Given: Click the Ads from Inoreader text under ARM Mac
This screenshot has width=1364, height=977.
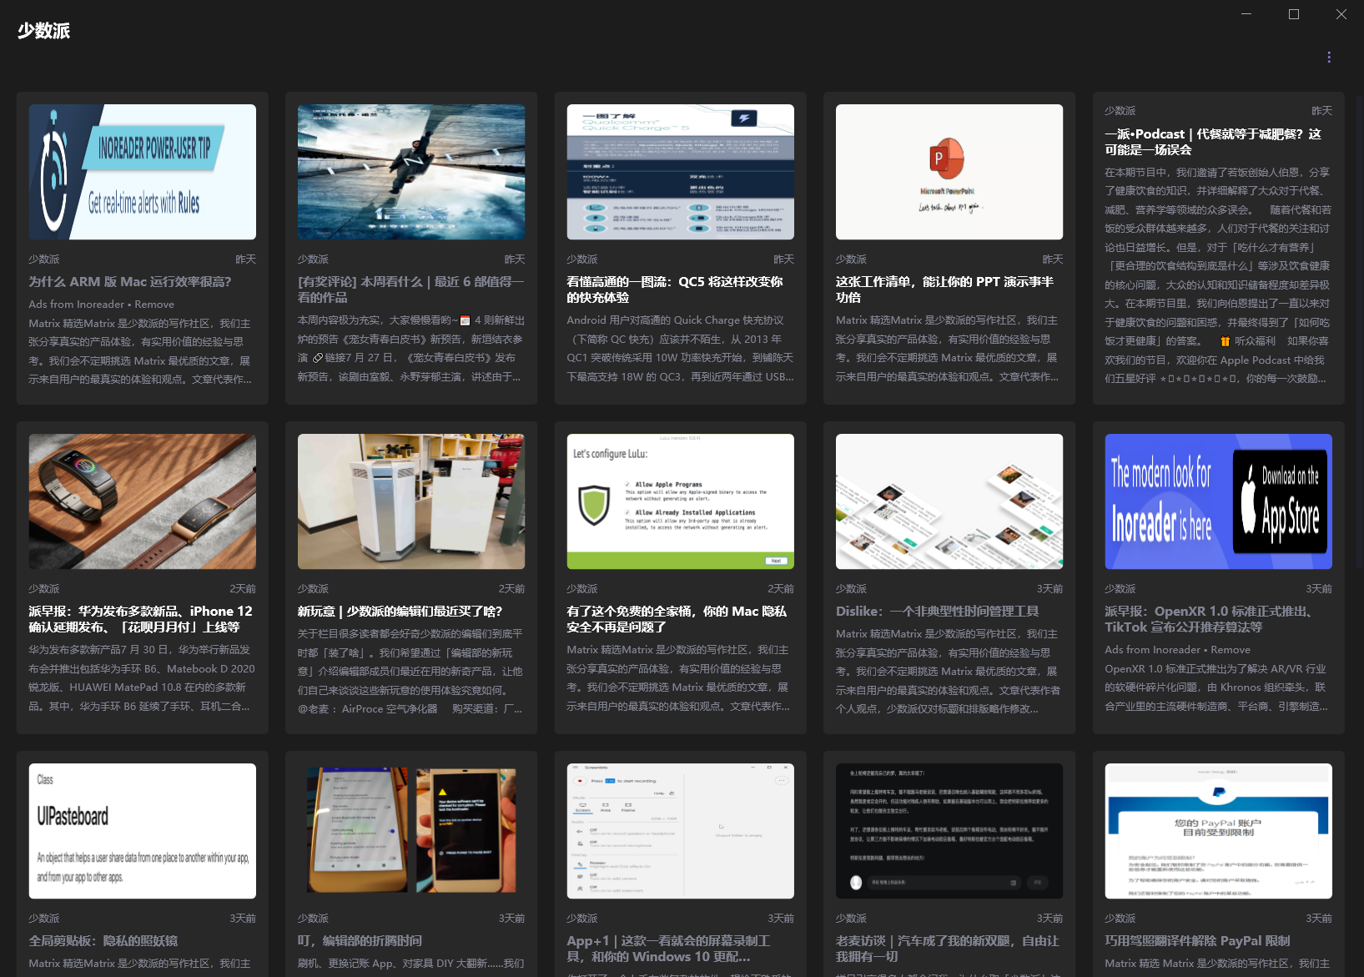Looking at the screenshot, I should click(x=77, y=305).
